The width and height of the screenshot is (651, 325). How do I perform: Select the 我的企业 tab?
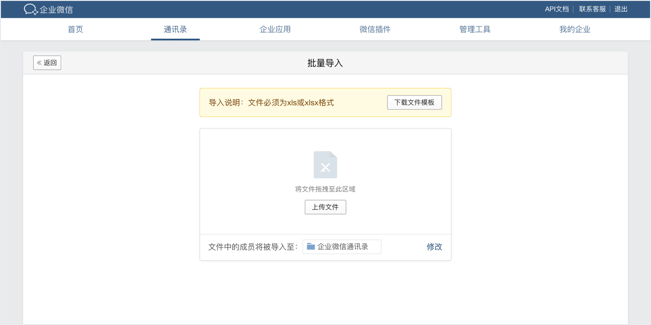pos(575,29)
